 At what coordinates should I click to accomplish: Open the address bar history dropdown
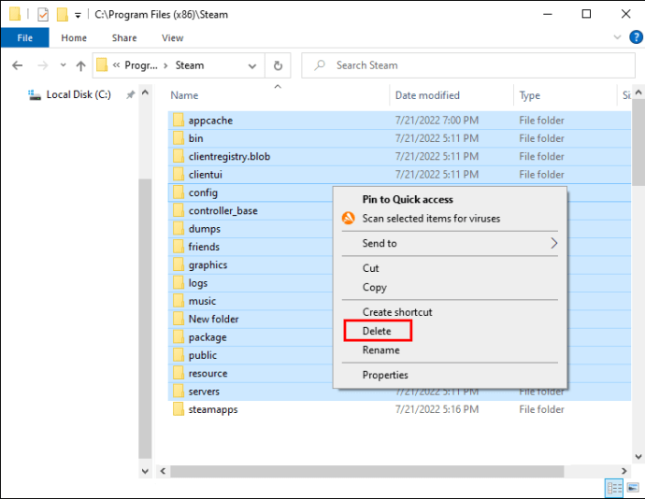[252, 65]
